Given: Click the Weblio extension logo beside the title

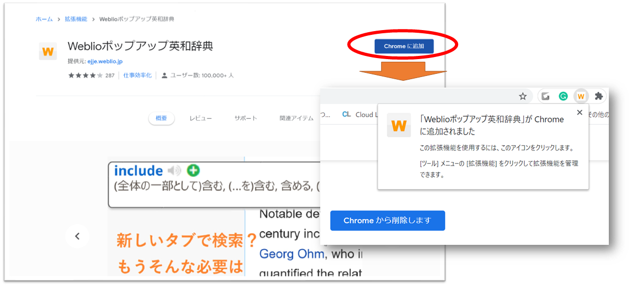Looking at the screenshot, I should tap(48, 51).
